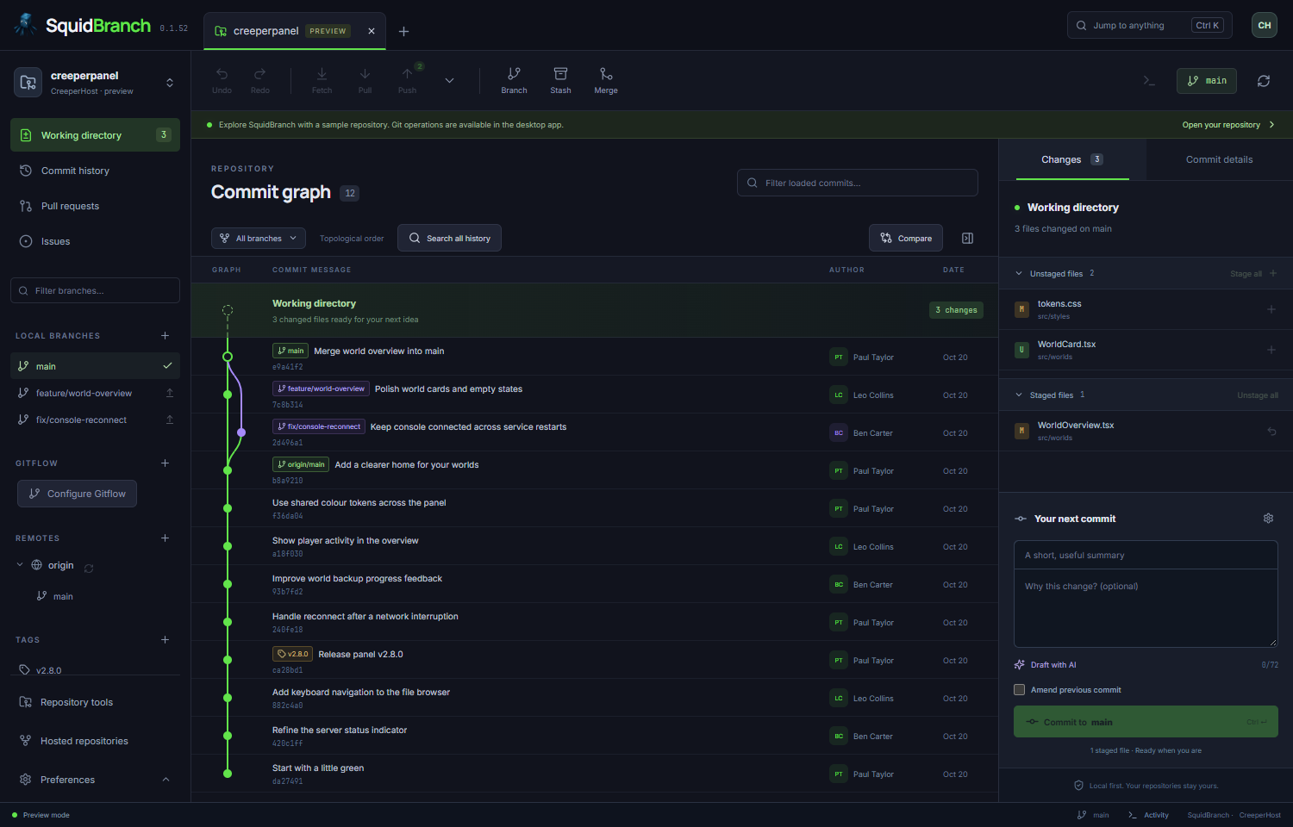Click the Configure Gitflow button
Viewport: 1293px width, 827px height.
coord(77,494)
